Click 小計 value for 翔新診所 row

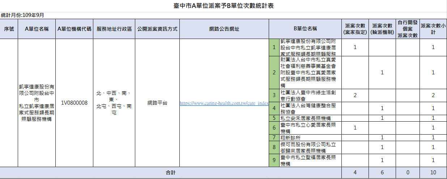click(x=433, y=137)
